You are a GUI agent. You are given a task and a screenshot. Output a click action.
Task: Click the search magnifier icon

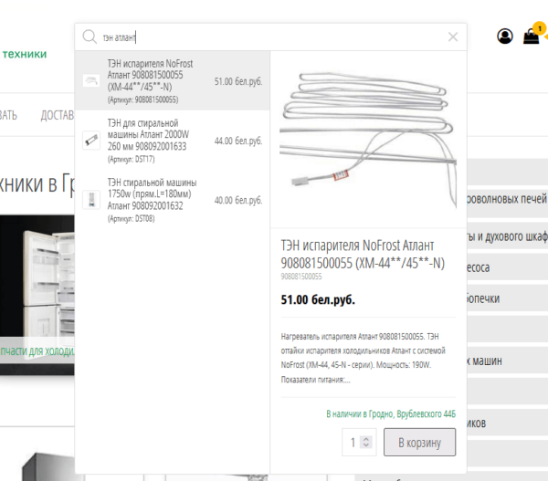click(x=90, y=37)
